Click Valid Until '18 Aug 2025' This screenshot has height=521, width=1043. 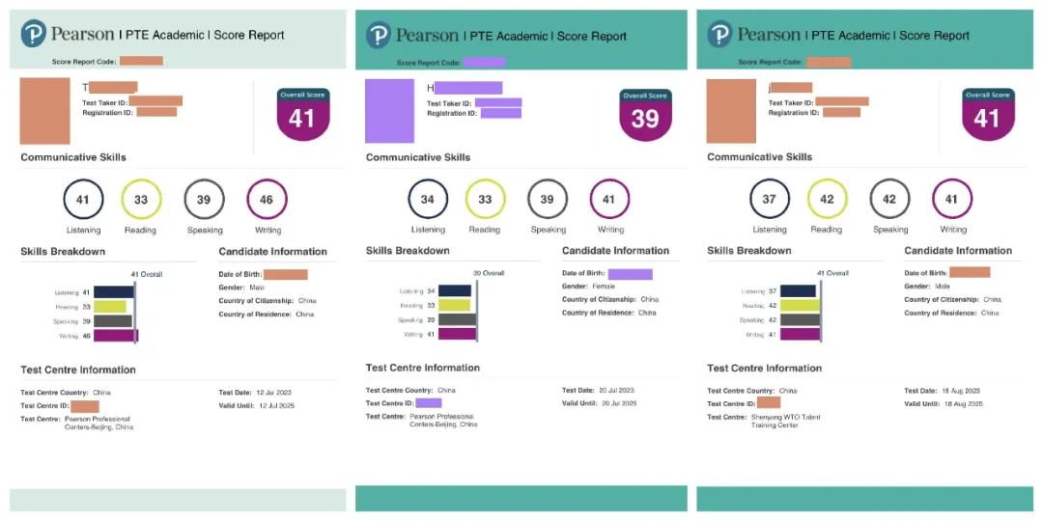point(962,403)
